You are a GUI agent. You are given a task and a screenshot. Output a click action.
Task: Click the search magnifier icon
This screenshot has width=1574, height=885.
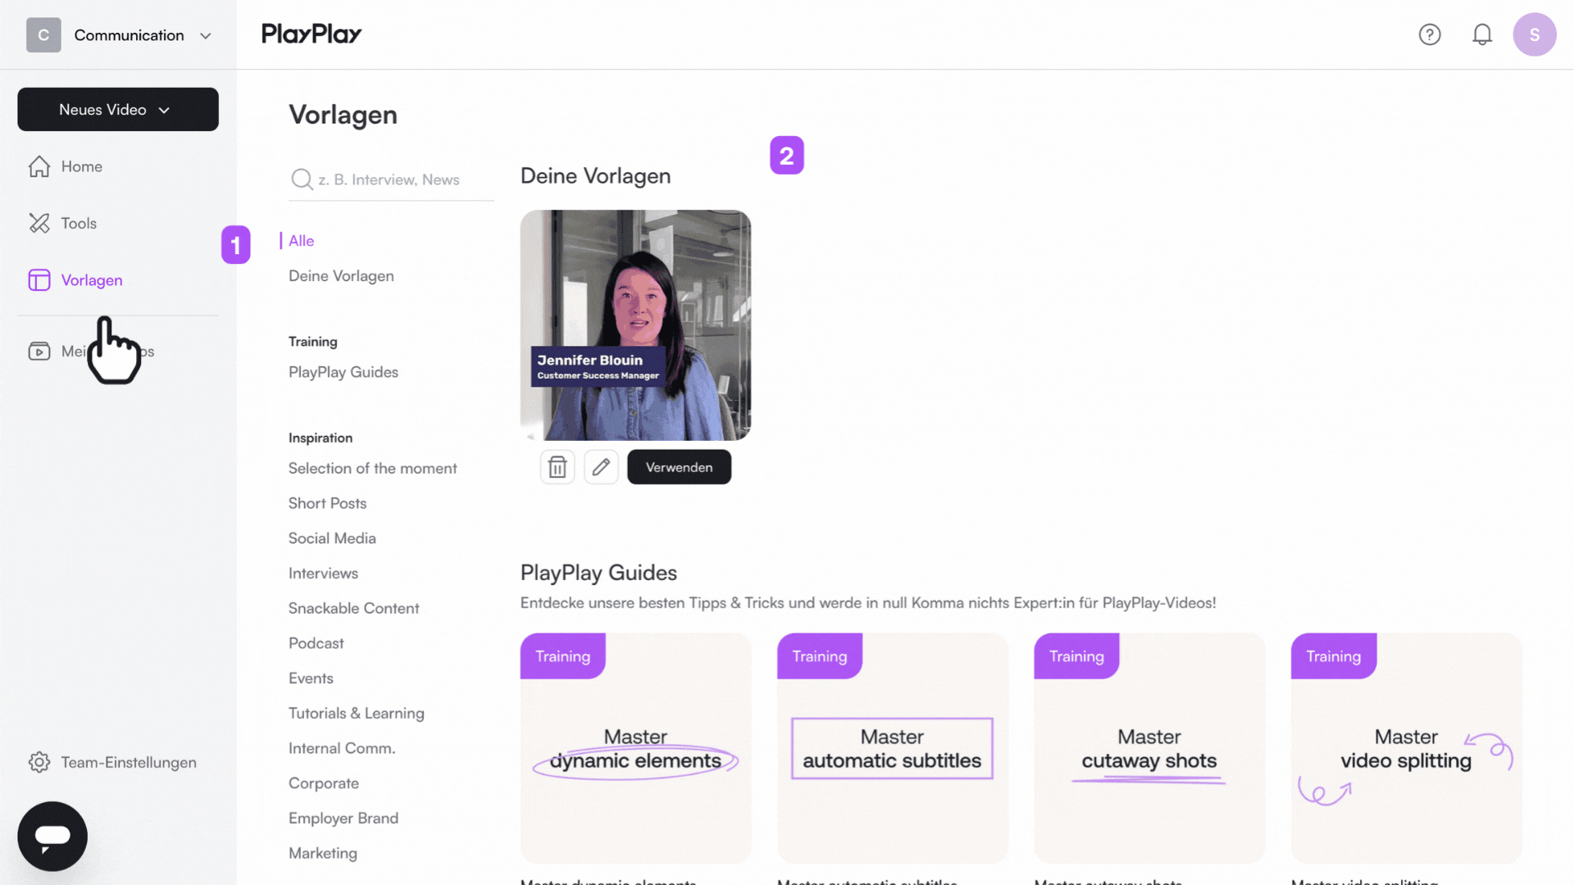(x=302, y=179)
